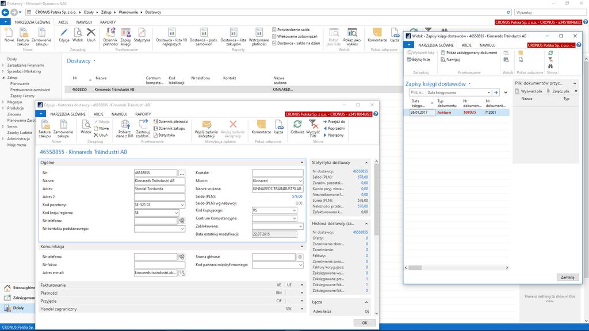Open Zapisy księgi in main Dostawcy ribbon
Image resolution: width=589 pixels, height=331 pixels.
click(x=125, y=37)
